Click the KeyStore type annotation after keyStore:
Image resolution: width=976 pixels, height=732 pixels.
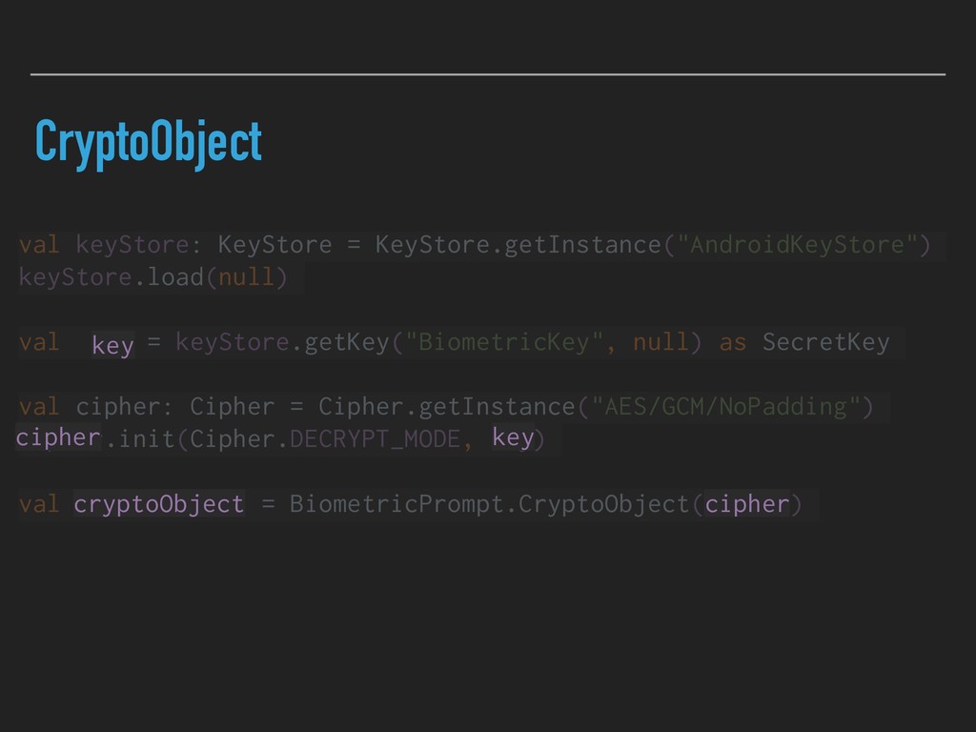pos(274,245)
